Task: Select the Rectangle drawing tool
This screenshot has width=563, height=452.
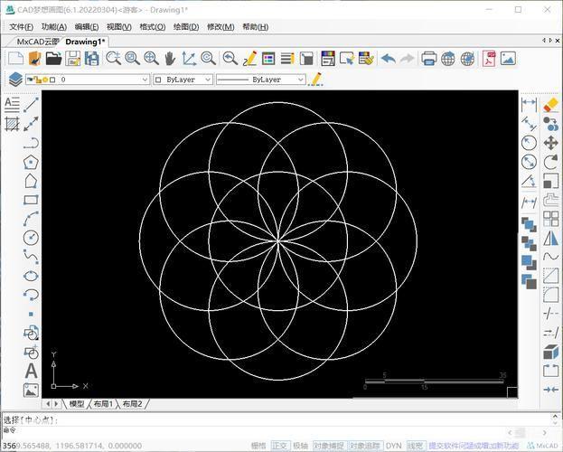Action: click(31, 200)
